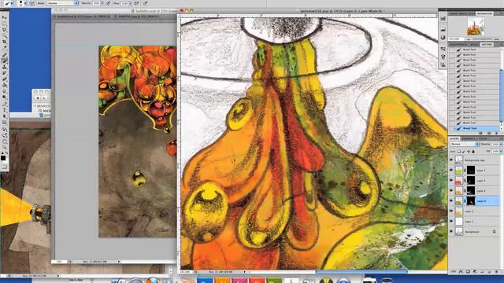Open the Fill dropdown in Layers panel
The image size is (504, 283).
(501, 151)
